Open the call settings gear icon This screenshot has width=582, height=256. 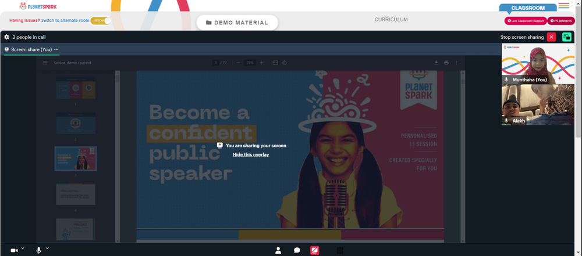[6, 37]
